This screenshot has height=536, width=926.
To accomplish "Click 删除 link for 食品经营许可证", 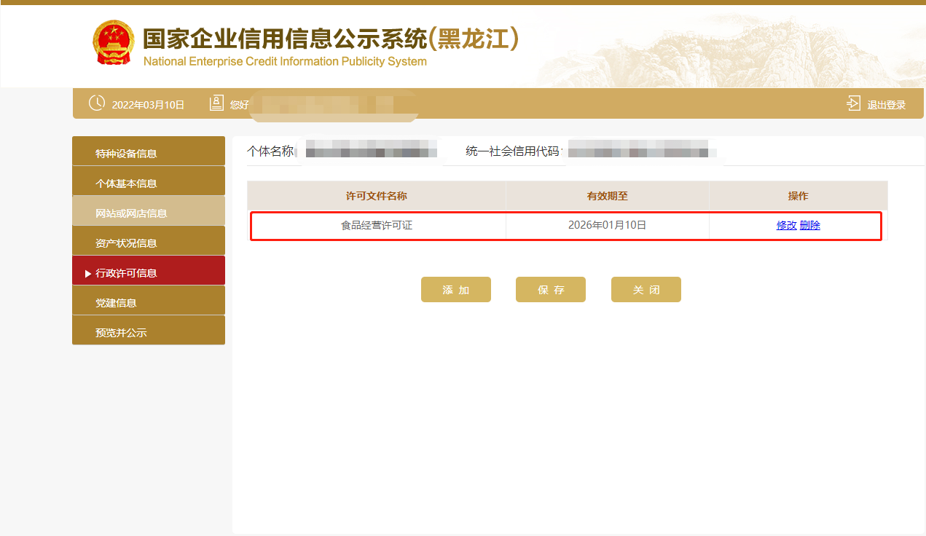I will click(x=809, y=226).
